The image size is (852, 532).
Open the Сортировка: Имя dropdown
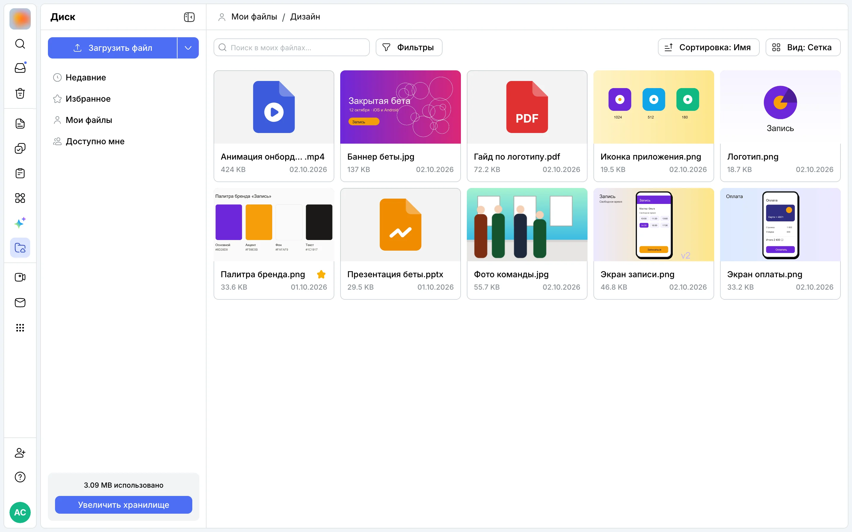(x=708, y=48)
